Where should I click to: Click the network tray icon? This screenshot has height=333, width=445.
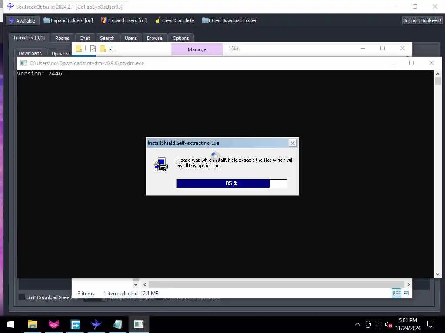pos(379,324)
